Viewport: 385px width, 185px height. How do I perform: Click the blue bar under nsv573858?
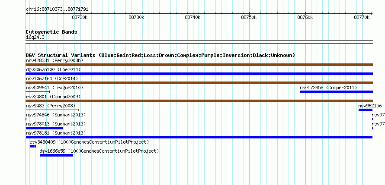[x=337, y=92]
